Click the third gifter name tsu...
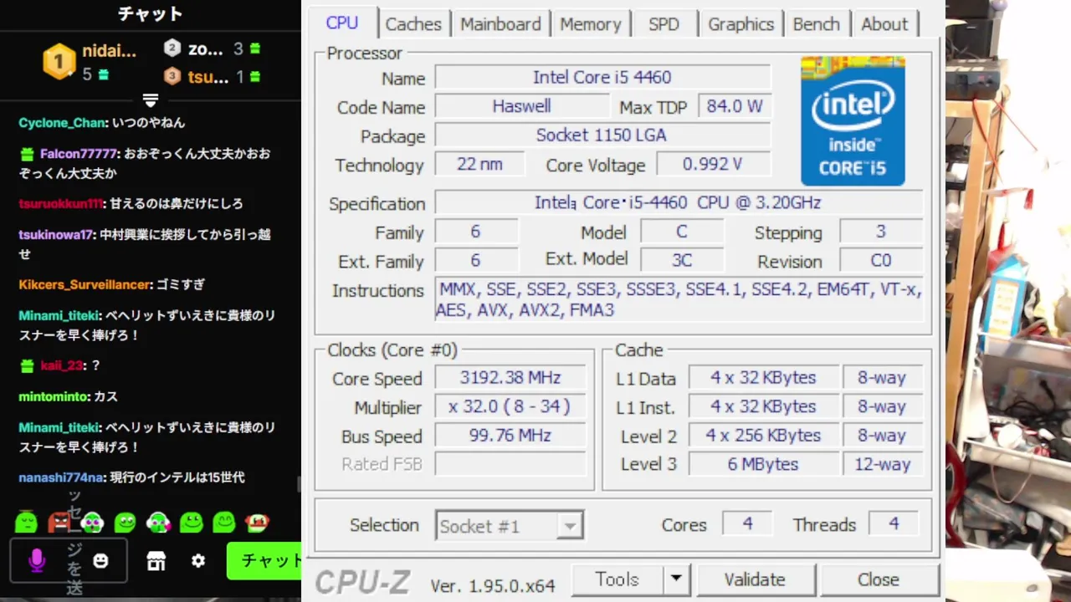Screen dimensions: 1071x602 [x=208, y=77]
